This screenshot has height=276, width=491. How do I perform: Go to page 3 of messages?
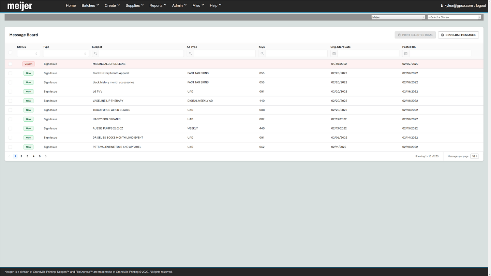[28, 156]
